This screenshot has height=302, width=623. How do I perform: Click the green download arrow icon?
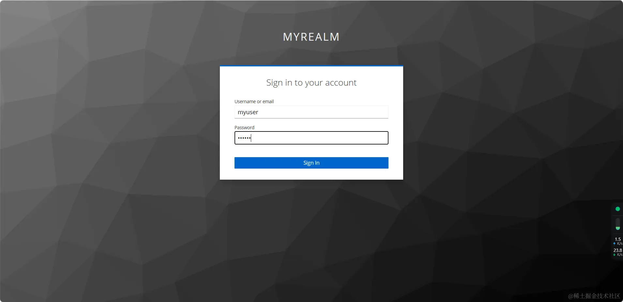click(614, 255)
